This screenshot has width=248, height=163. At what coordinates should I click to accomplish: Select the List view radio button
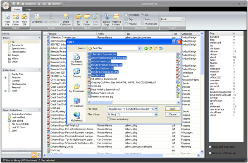click(142, 15)
